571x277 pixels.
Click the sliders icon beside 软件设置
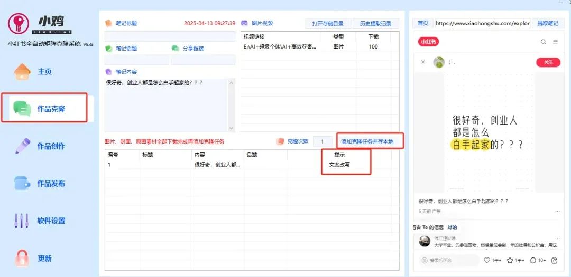(x=22, y=221)
